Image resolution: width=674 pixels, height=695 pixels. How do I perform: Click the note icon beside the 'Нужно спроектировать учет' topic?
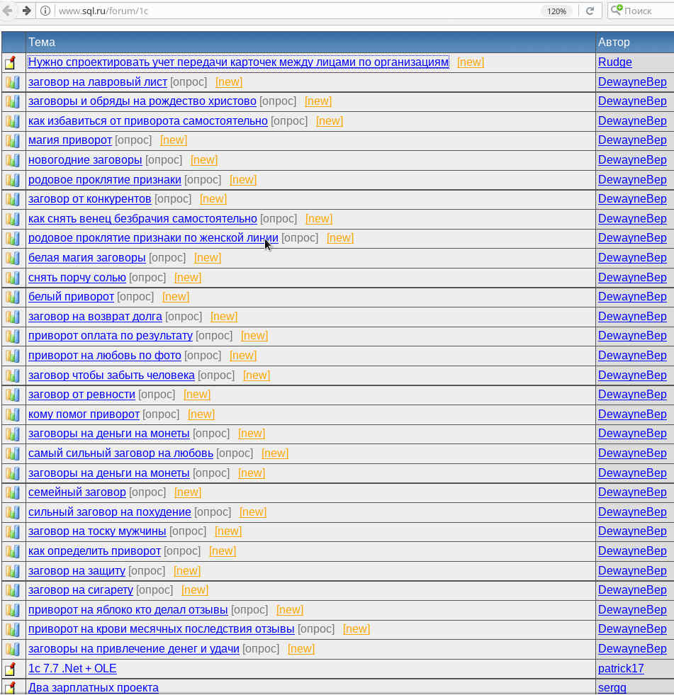(11, 62)
